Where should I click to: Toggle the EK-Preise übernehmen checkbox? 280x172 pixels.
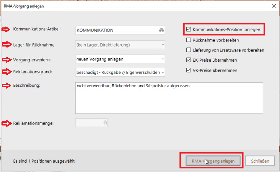(188, 60)
